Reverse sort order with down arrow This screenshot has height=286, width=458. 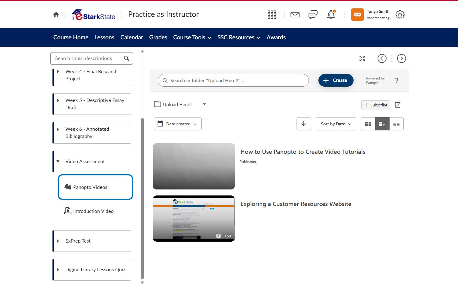point(304,124)
